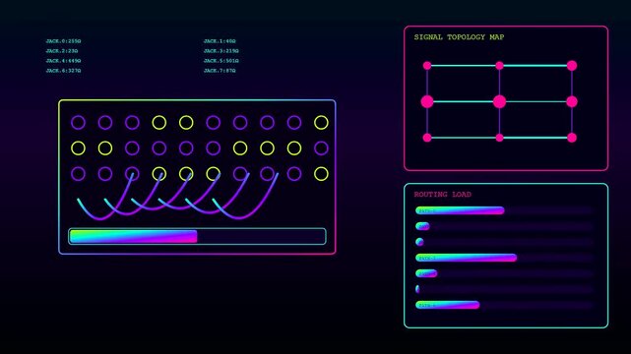Click the fifth Routing Load bar
This screenshot has width=631, height=354.
pos(426,273)
